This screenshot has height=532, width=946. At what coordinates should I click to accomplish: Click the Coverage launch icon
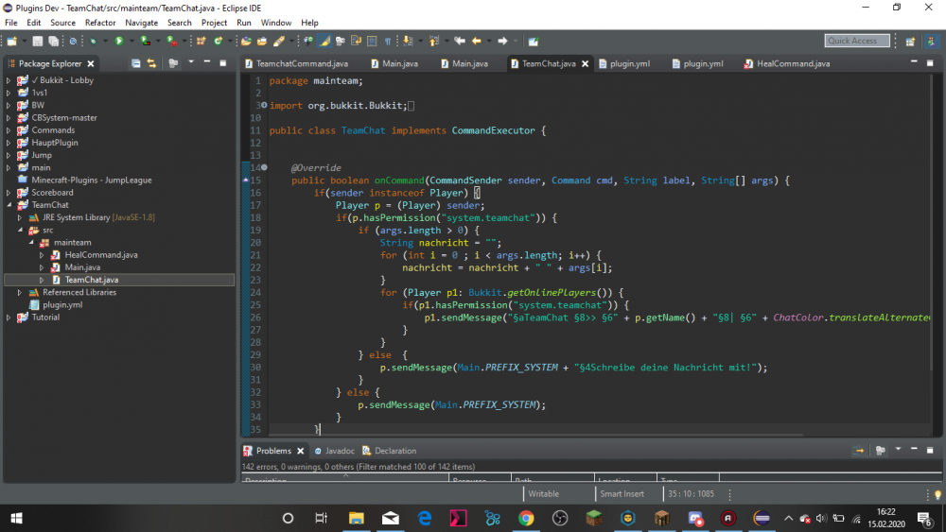tap(146, 41)
